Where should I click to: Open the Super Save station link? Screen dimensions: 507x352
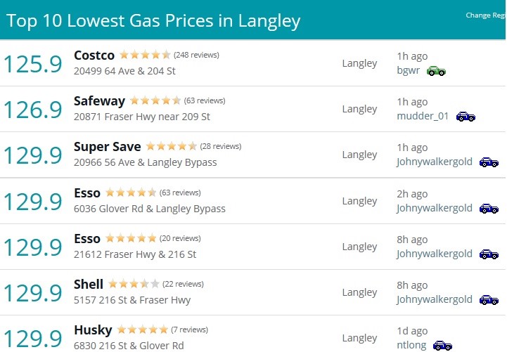coord(108,147)
